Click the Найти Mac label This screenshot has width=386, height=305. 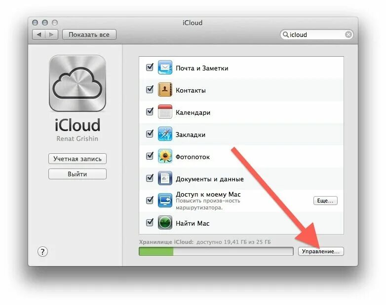click(193, 223)
